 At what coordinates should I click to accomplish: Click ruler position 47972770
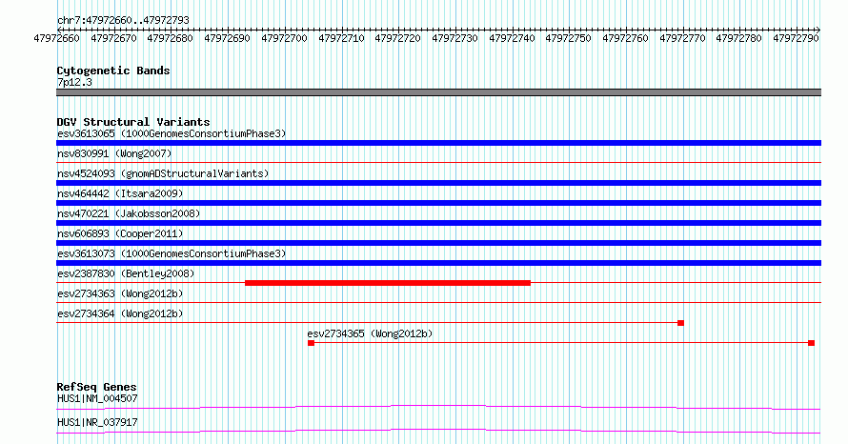click(682, 38)
